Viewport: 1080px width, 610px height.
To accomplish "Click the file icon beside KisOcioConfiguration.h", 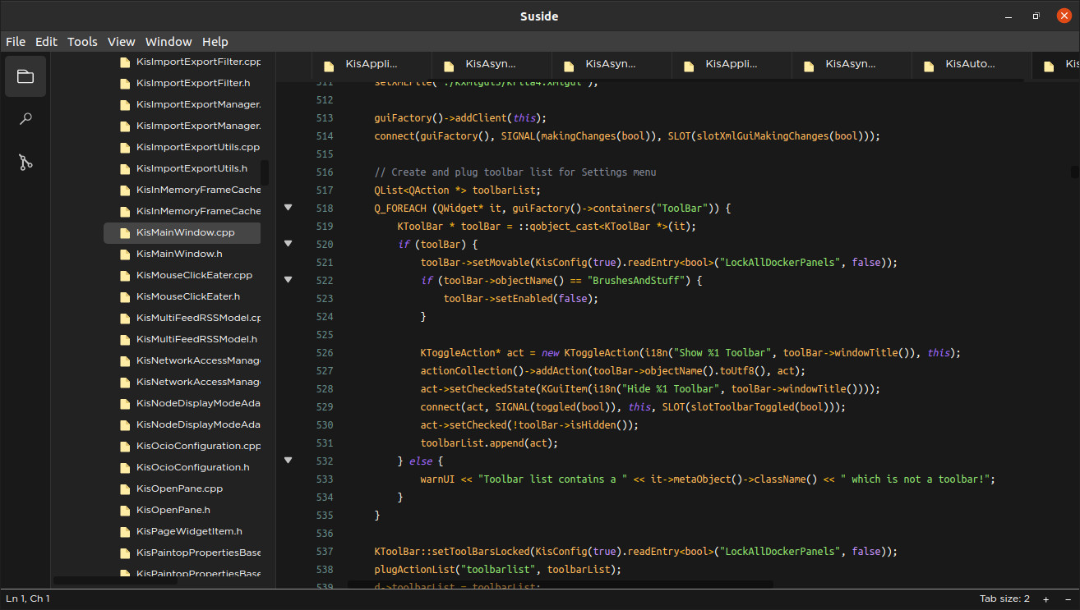I will pos(125,467).
